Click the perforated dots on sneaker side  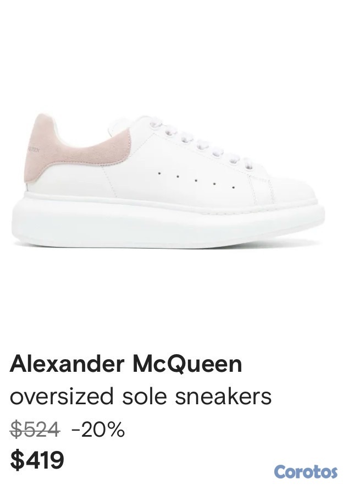pyautogui.click(x=196, y=180)
